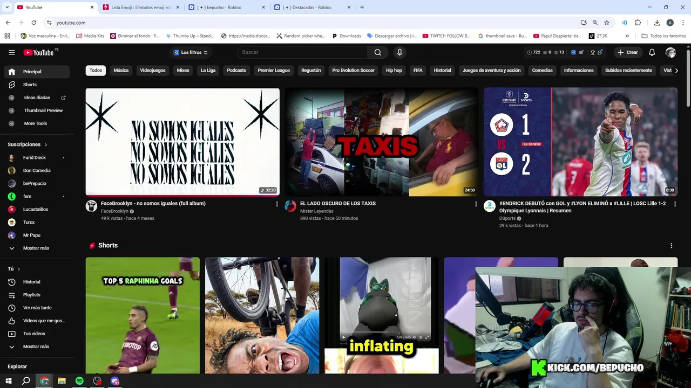
Task: Open Spotify from the taskbar
Action: [79, 381]
